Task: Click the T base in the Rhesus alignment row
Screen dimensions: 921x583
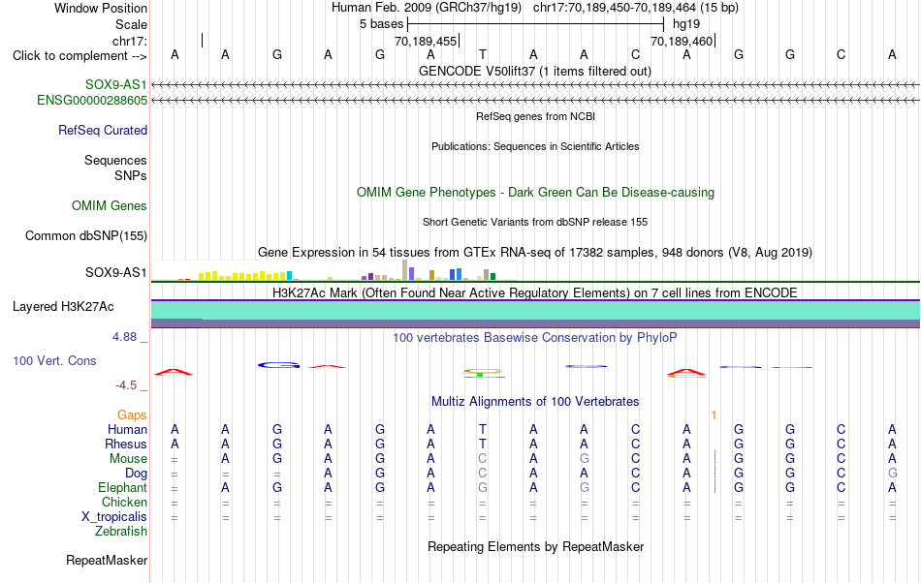Action: click(482, 444)
